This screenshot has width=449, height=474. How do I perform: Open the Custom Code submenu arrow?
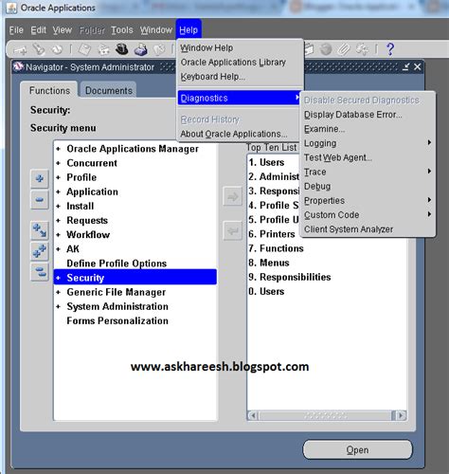coord(429,214)
